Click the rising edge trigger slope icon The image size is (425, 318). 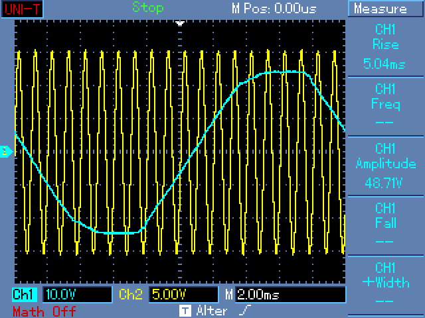click(x=245, y=311)
